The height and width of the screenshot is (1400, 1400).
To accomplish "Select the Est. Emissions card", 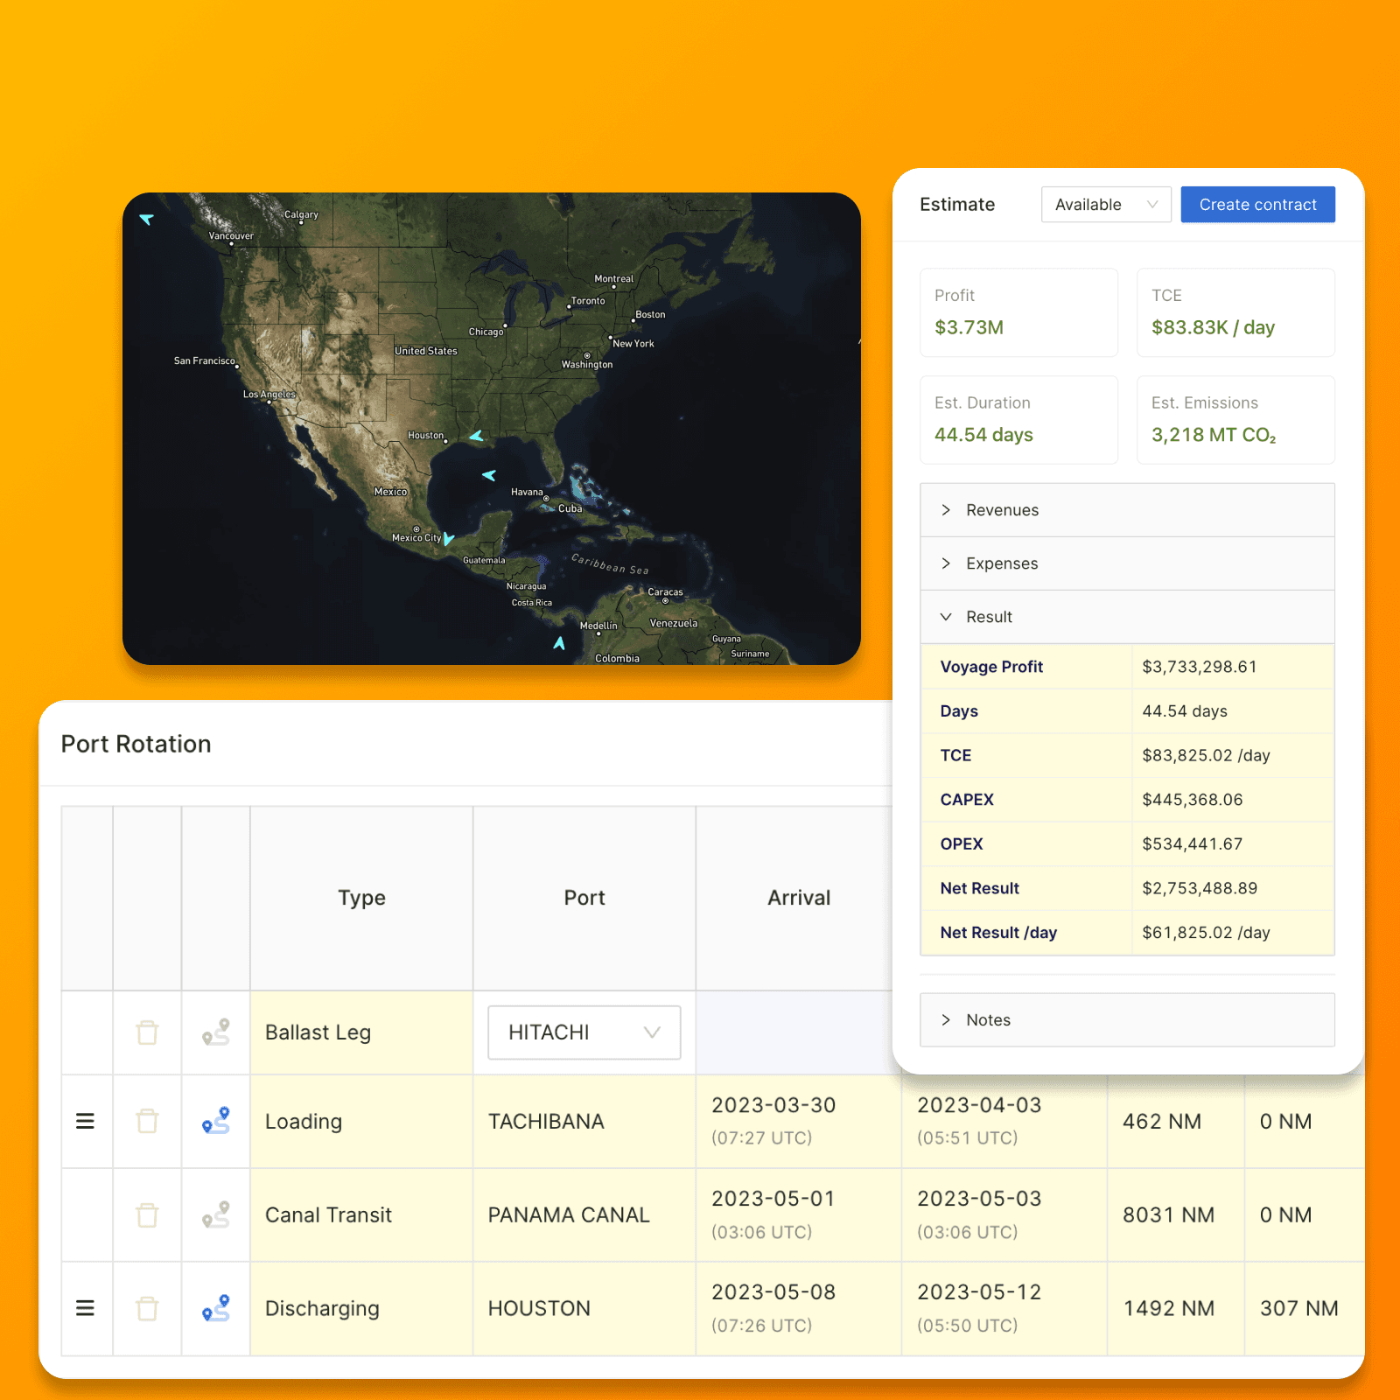I will pos(1235,420).
